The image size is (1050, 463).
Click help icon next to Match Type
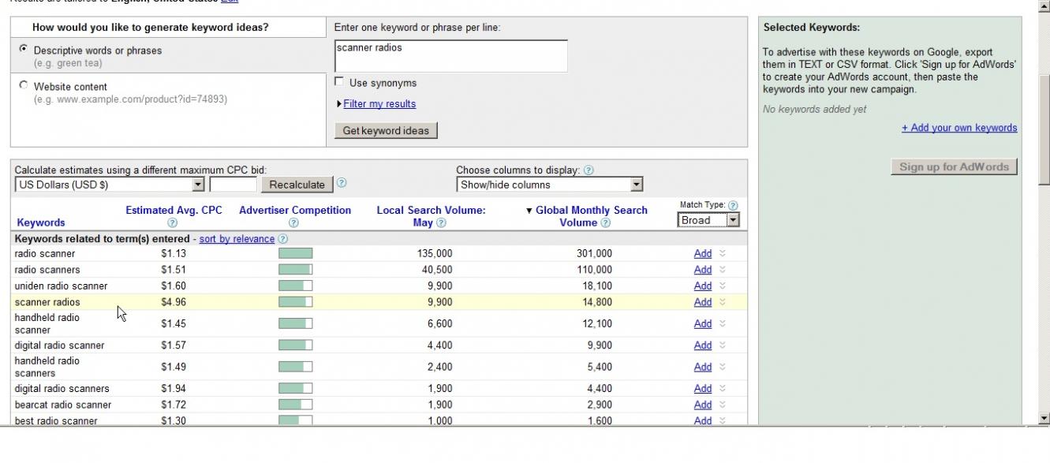click(733, 205)
